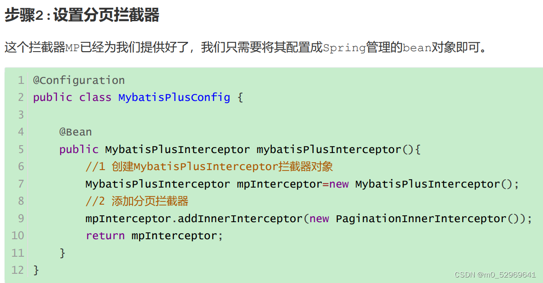Click line number 12 in the gutter
Viewport: 543px width, 283px height.
(x=18, y=270)
